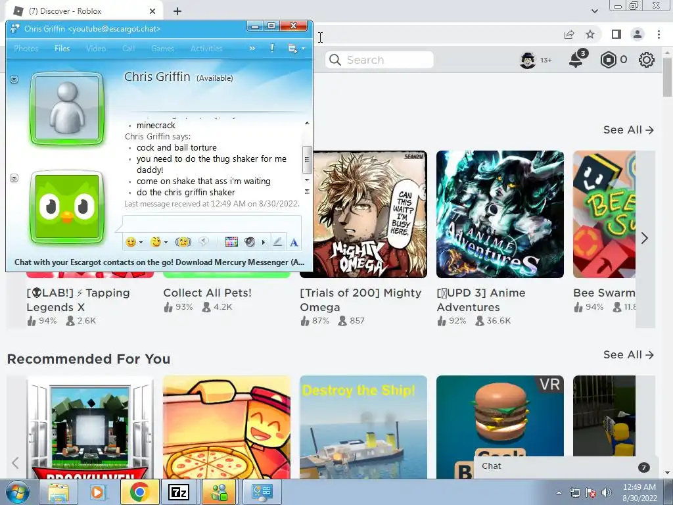Expand the arrow next to the sound icon
Image resolution: width=673 pixels, height=505 pixels.
pyautogui.click(x=263, y=243)
